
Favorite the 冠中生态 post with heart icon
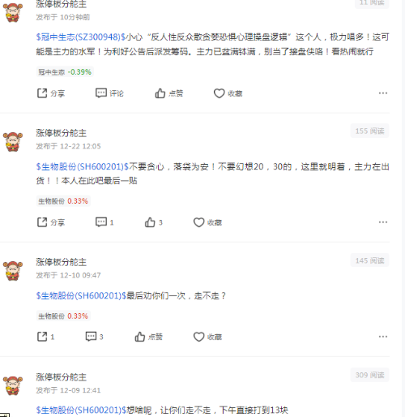point(228,93)
